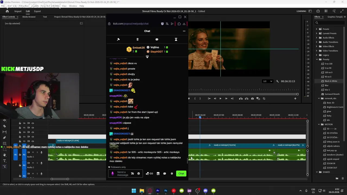Click the Program monitor timecode 00:26:32:13
Screen dimensions: 347x195
click(288, 81)
